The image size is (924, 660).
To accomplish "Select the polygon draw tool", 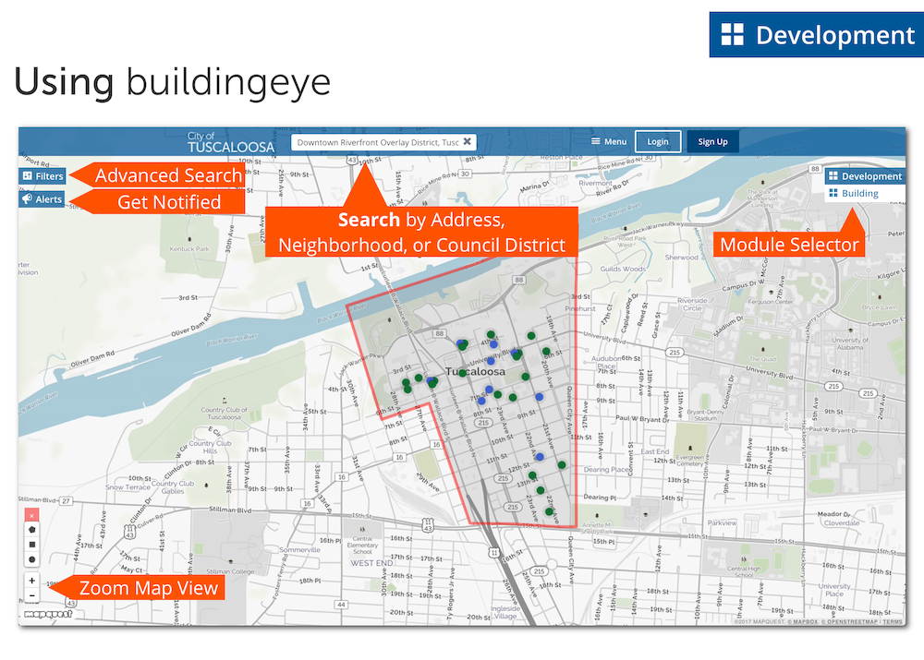I will pyautogui.click(x=31, y=530).
